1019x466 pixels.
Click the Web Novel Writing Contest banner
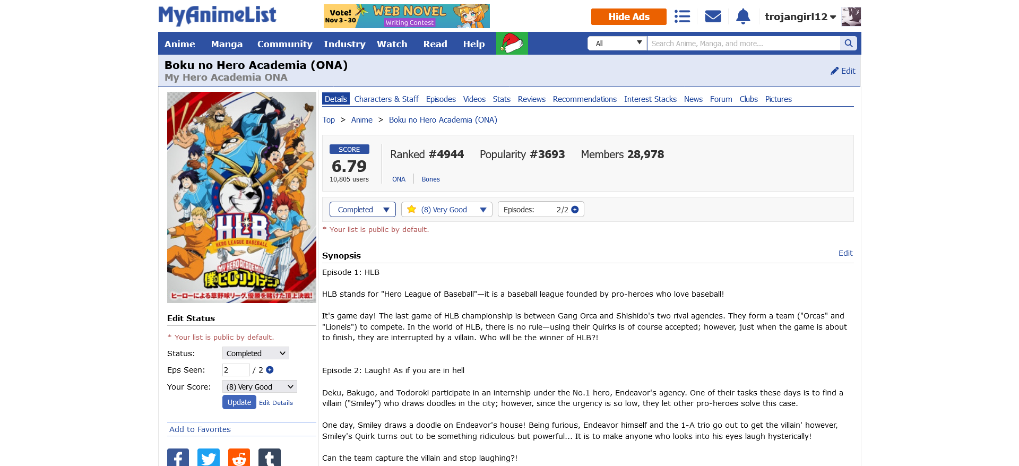pos(407,16)
